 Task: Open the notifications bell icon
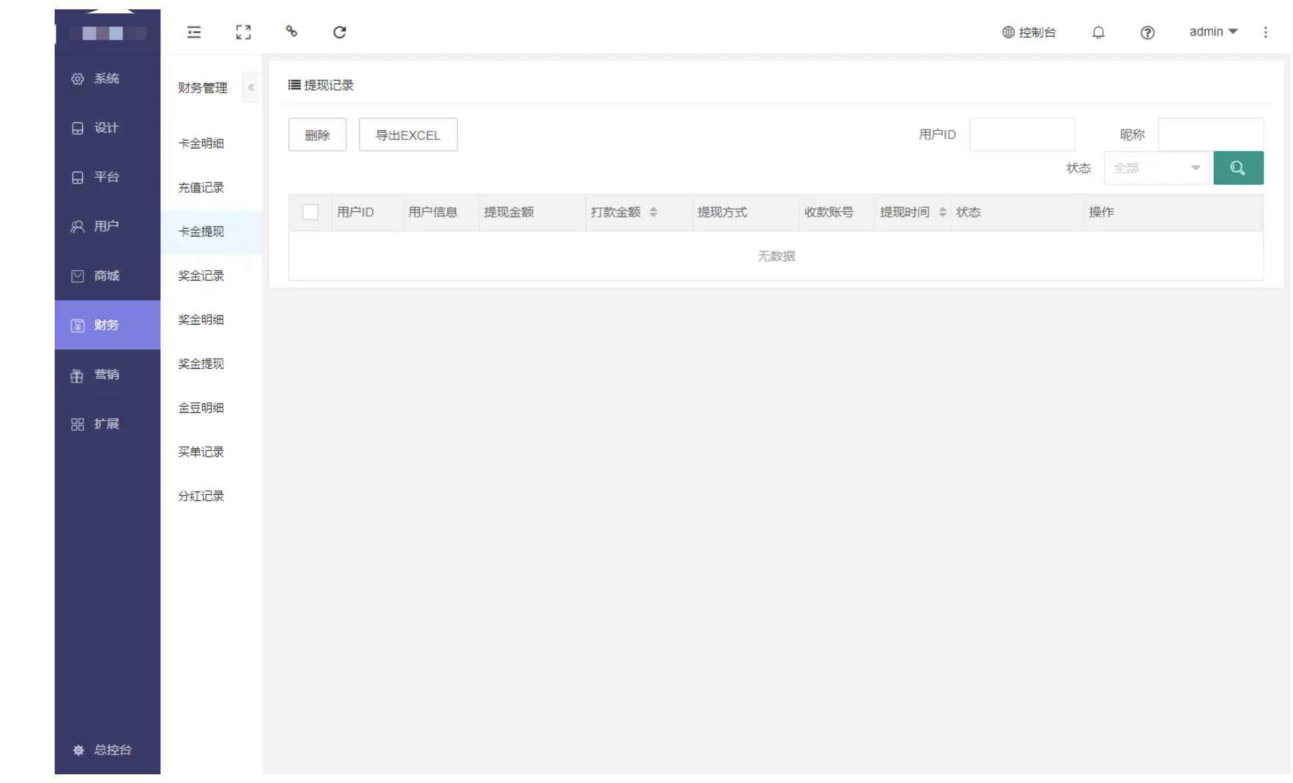pyautogui.click(x=1098, y=32)
